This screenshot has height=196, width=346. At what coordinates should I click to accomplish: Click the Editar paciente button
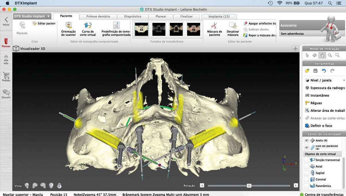pos(44,24)
